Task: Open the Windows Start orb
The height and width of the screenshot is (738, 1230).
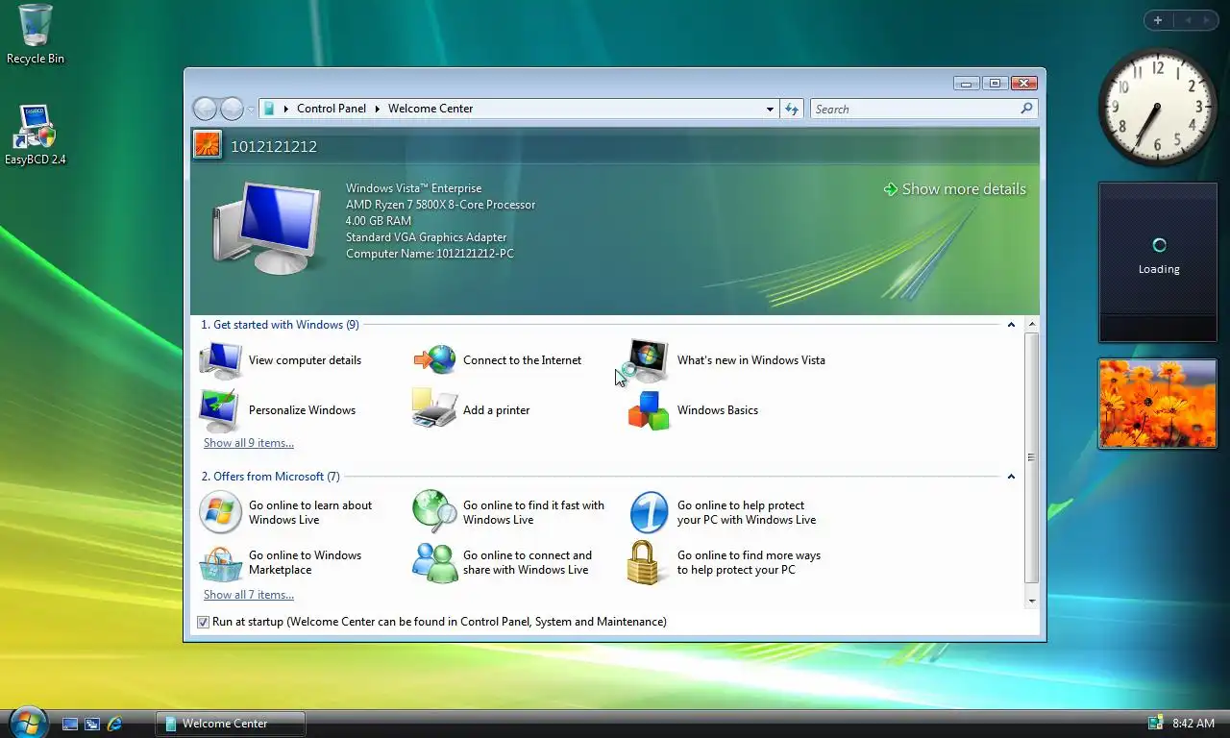Action: coord(29,722)
